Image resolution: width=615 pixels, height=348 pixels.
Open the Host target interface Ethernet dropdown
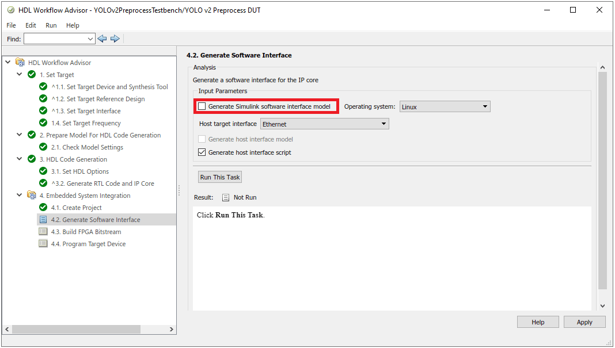tap(325, 124)
